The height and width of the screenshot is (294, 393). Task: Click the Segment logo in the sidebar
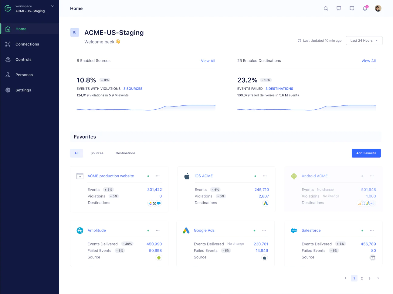(x=8, y=8)
